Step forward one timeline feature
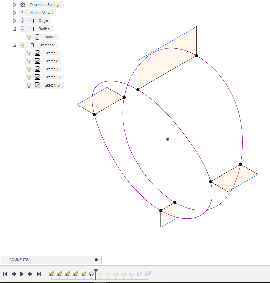The image size is (270, 283). tap(30, 274)
